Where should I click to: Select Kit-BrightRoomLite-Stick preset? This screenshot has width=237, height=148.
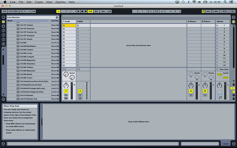(x=31, y=85)
